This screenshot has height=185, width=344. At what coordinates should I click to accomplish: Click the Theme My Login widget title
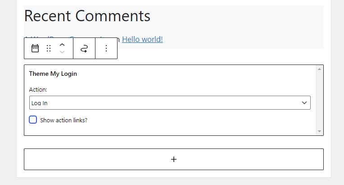click(x=53, y=74)
